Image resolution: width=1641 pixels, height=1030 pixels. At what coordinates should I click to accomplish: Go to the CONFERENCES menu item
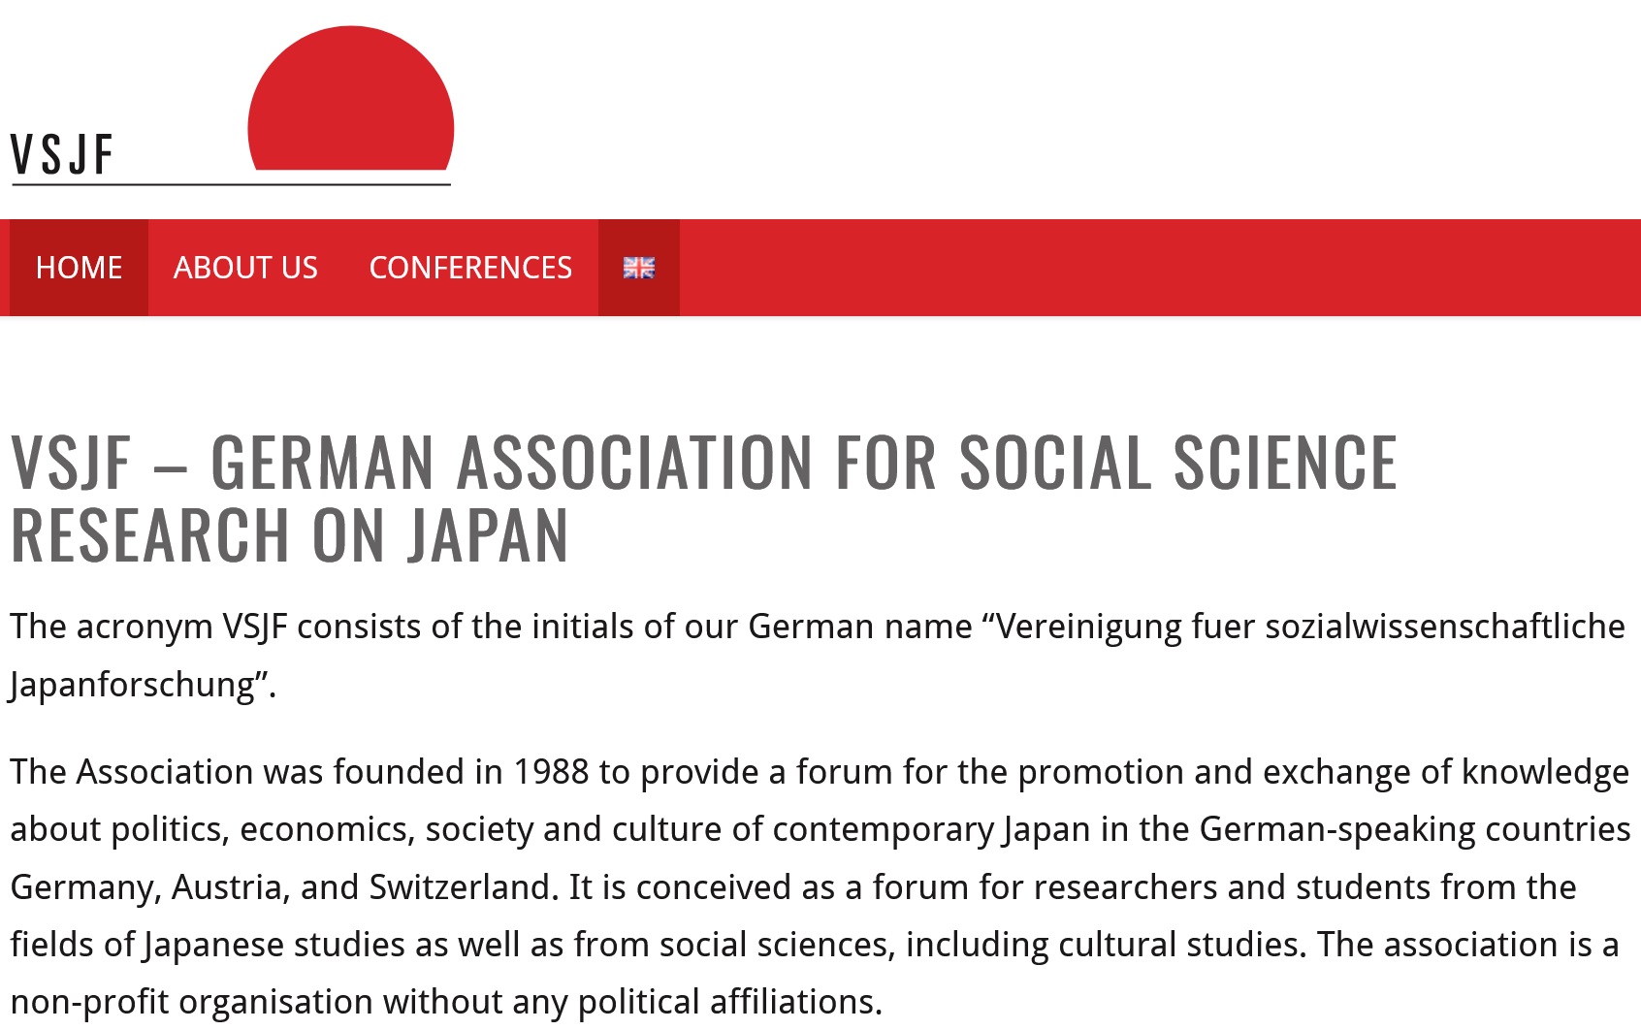[470, 268]
